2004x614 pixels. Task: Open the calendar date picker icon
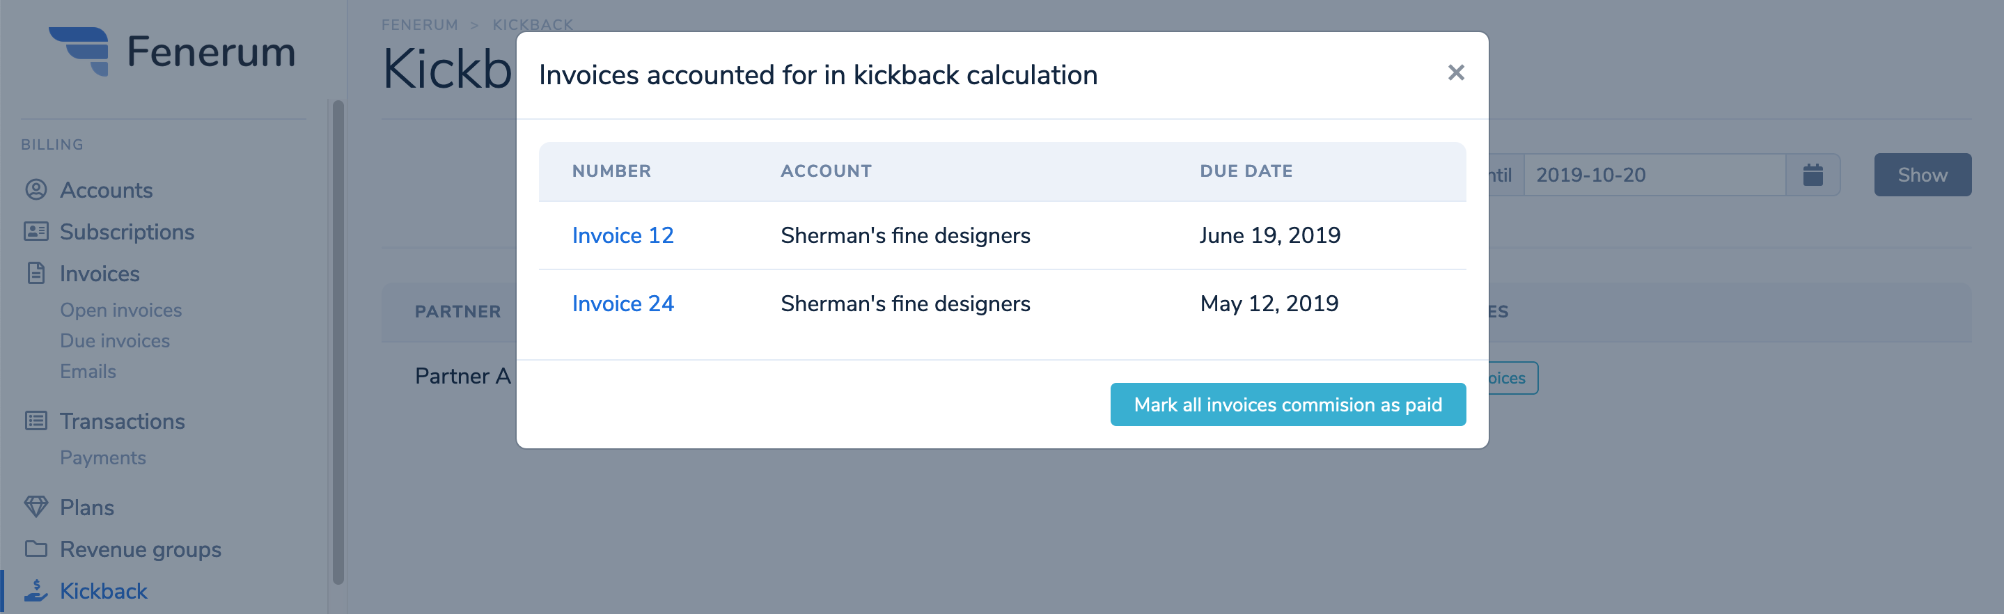pyautogui.click(x=1813, y=175)
